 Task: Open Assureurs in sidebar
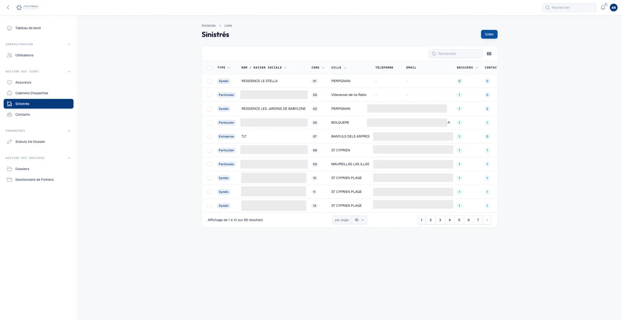click(x=38, y=82)
